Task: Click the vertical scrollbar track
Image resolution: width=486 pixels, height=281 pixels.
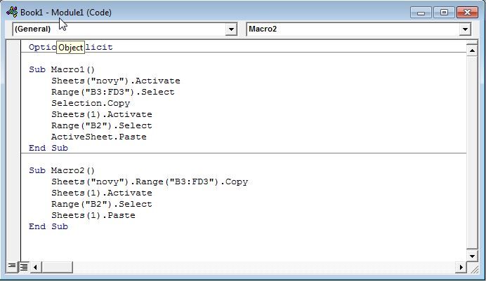Action: pos(472,153)
